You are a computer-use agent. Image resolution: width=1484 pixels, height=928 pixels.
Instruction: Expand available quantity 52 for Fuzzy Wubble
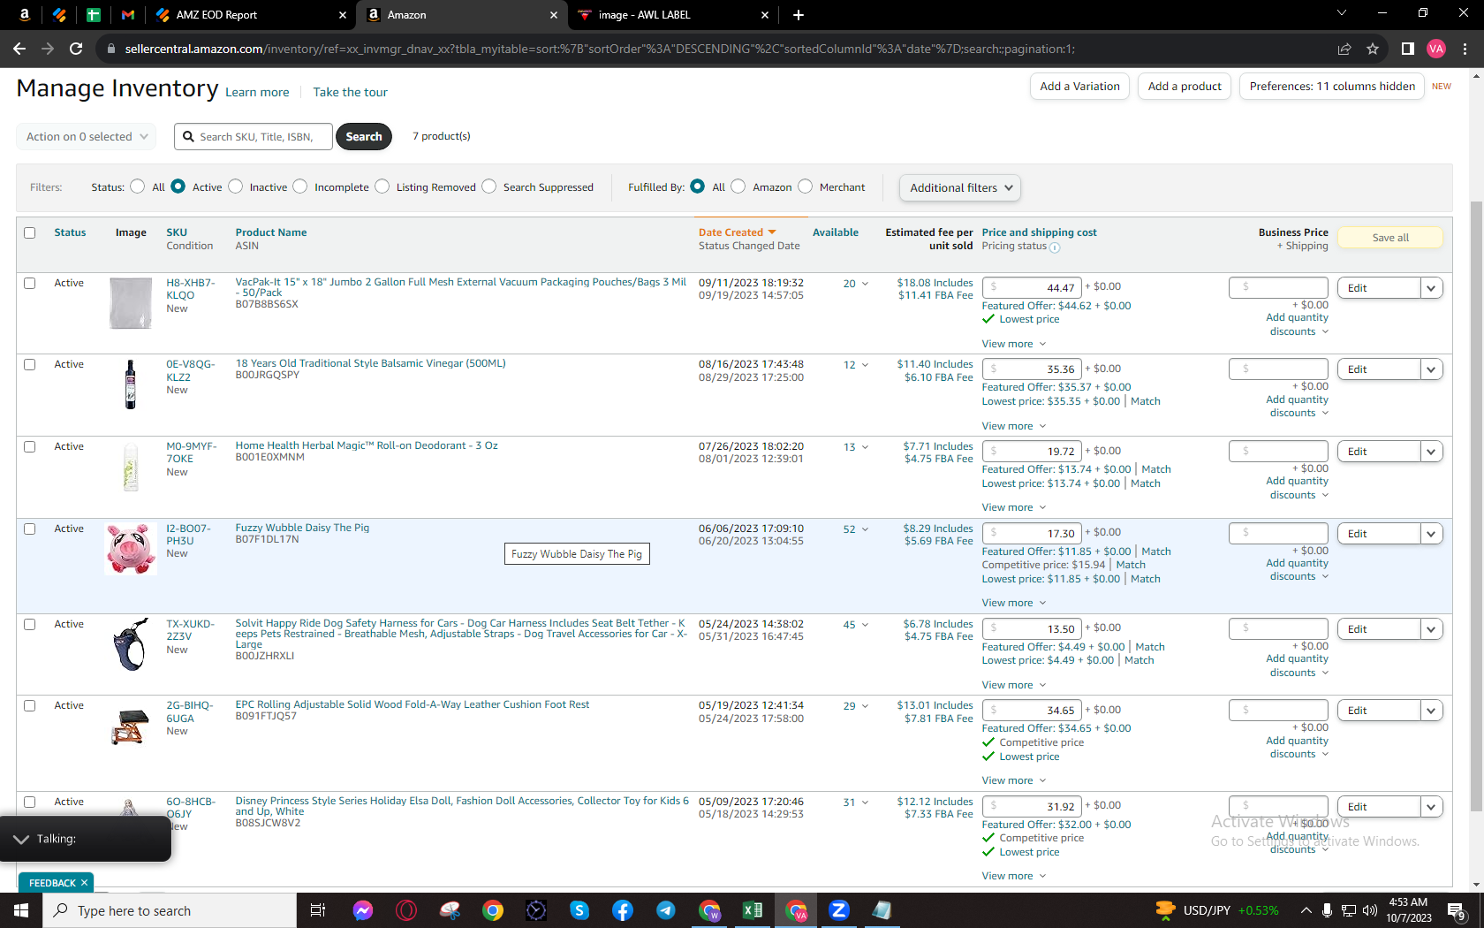pyautogui.click(x=856, y=529)
